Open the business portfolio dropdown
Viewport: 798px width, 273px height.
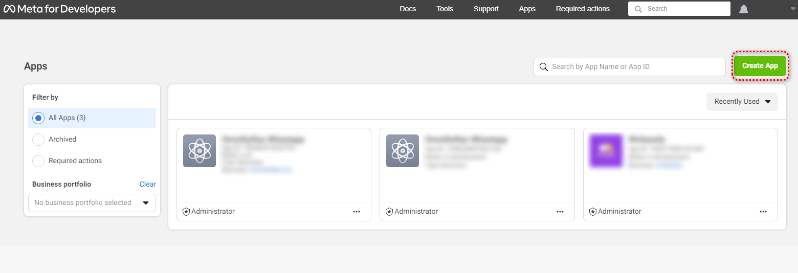[x=92, y=203]
